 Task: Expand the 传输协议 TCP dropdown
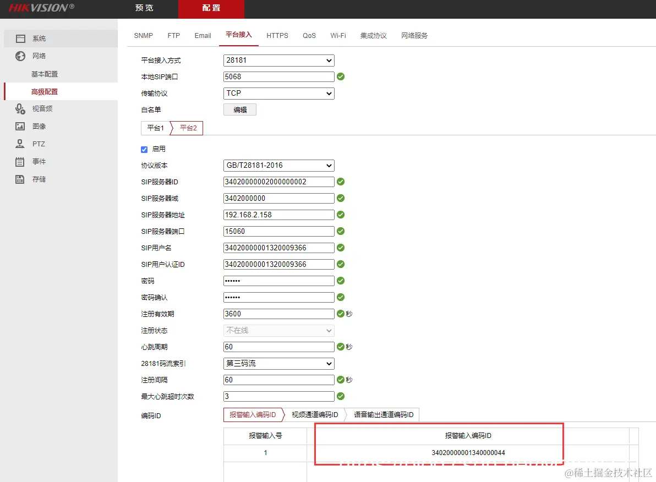point(278,94)
